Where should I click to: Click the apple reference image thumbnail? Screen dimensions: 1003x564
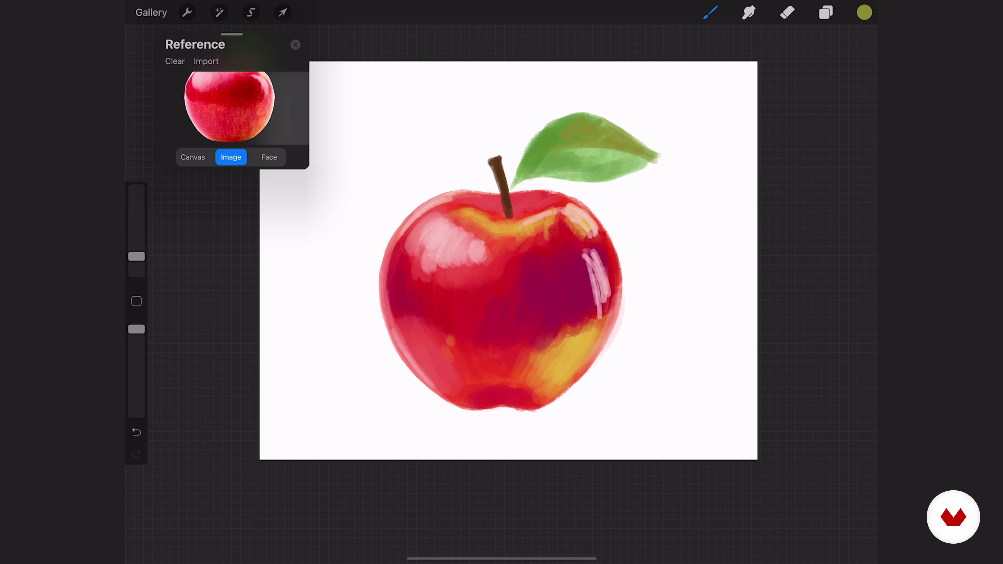229,107
